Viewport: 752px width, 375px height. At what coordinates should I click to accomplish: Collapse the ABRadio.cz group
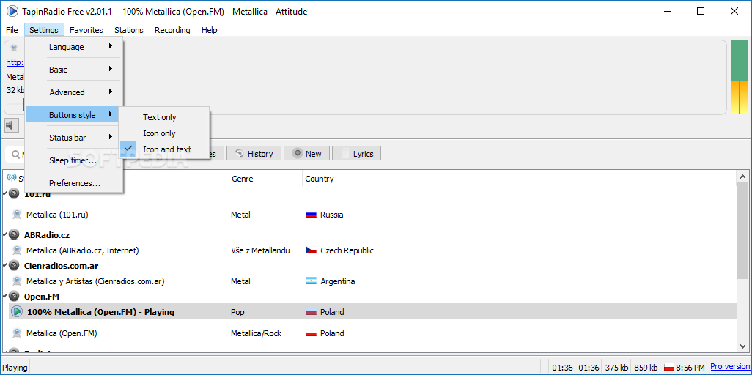pos(4,235)
